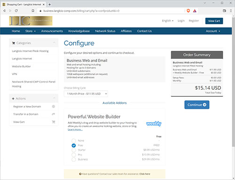
Task: Open Contact Us in the navigation bar
Action: (x=144, y=31)
